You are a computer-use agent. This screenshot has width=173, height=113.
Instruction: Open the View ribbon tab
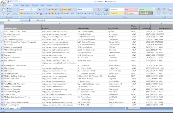coord(56,5)
